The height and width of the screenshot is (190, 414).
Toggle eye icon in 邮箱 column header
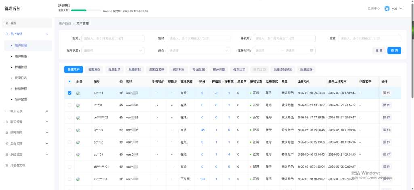[175, 82]
